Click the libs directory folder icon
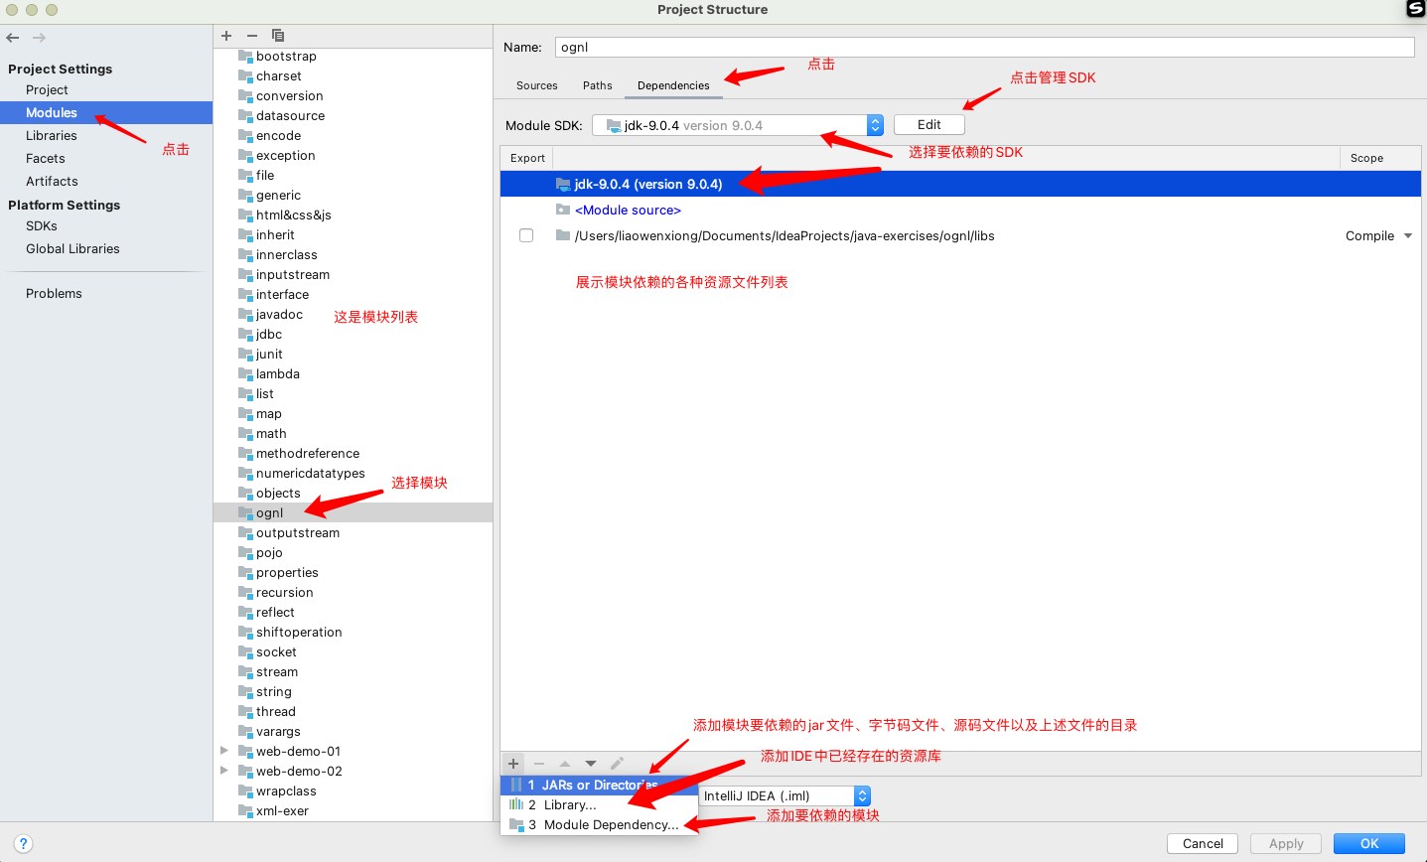This screenshot has height=862, width=1427. tap(563, 235)
